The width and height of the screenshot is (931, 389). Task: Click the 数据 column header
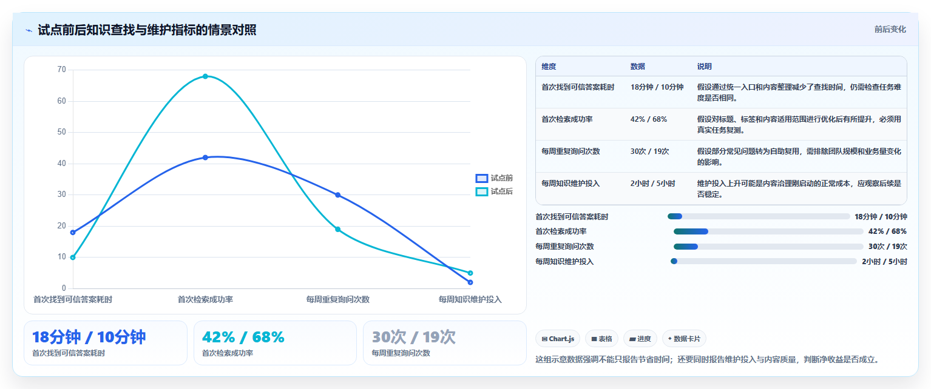(x=638, y=66)
